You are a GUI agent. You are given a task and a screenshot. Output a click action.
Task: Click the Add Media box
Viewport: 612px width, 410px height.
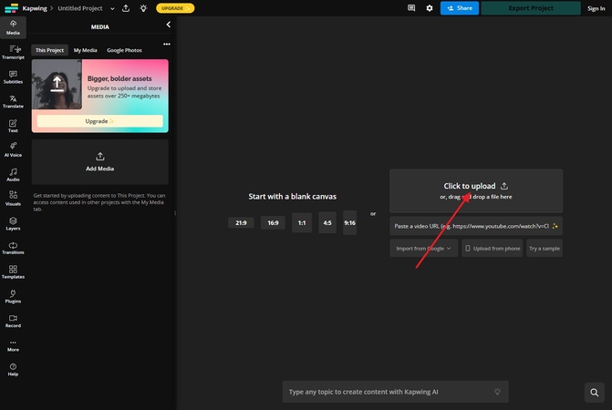100,162
